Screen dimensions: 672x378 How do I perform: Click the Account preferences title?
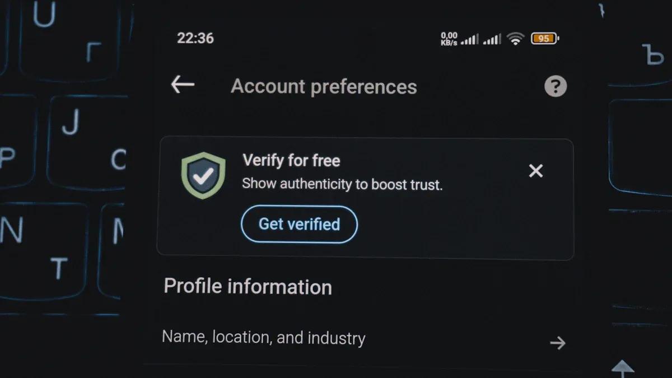coord(324,87)
